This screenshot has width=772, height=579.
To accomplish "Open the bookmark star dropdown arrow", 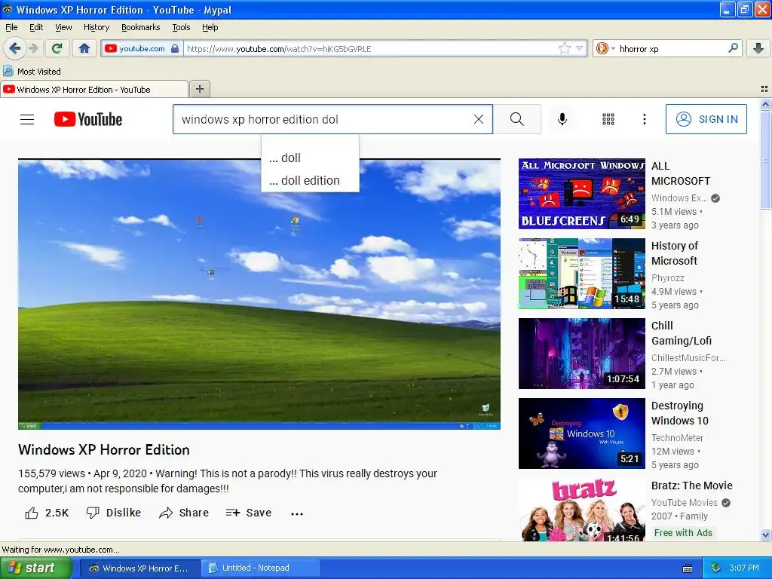I will (579, 48).
